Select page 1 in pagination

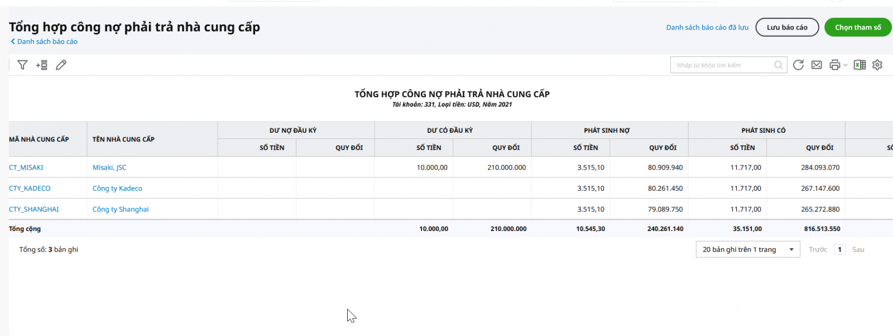click(839, 249)
